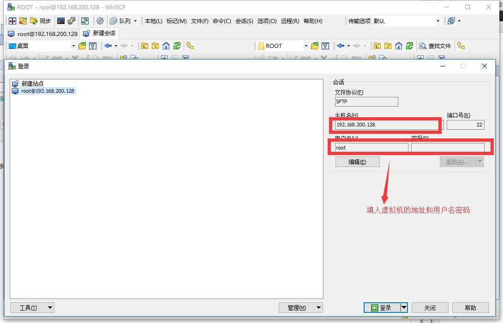Open the 选项(O) menu
This screenshot has width=503, height=323.
click(267, 21)
